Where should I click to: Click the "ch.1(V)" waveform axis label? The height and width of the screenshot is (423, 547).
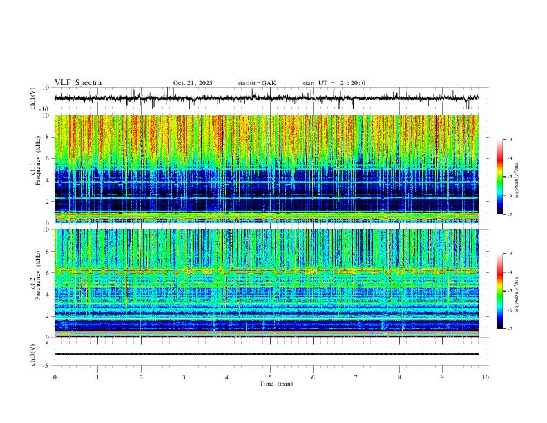33,98
